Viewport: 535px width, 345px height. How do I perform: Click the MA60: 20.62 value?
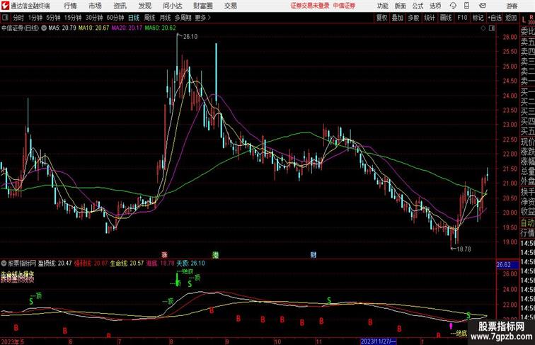(x=160, y=28)
